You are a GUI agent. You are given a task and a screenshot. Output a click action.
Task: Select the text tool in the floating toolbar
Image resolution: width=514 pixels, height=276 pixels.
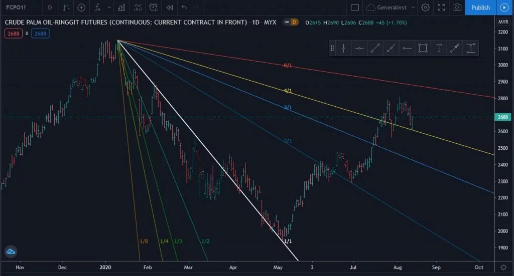click(439, 48)
